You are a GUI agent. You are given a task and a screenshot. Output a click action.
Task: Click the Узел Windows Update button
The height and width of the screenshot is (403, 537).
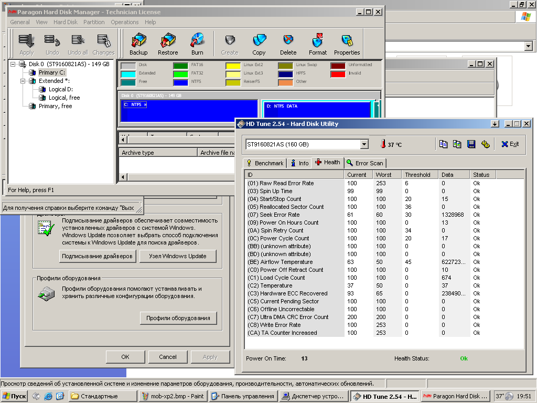click(x=178, y=256)
